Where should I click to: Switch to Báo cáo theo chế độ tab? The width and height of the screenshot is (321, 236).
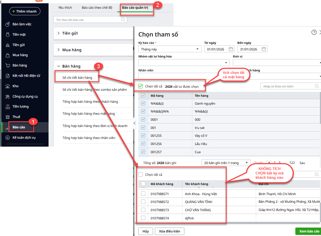coord(97,8)
